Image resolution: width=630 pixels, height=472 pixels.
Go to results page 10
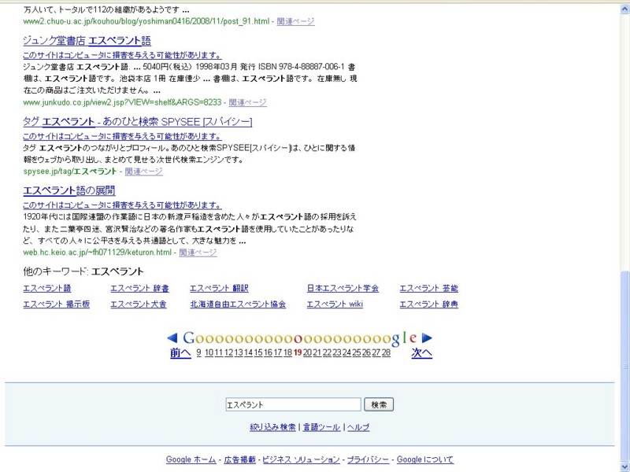[x=209, y=352]
